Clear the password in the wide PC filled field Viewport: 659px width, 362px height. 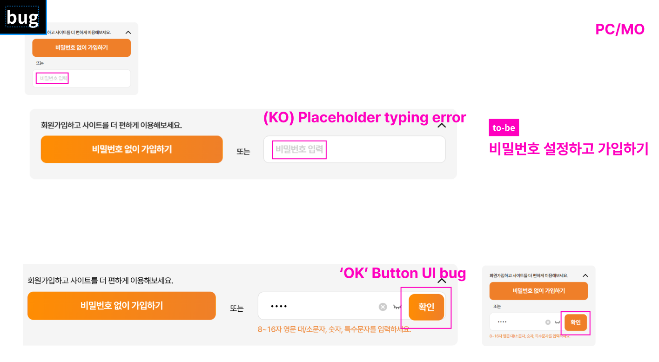click(x=383, y=307)
